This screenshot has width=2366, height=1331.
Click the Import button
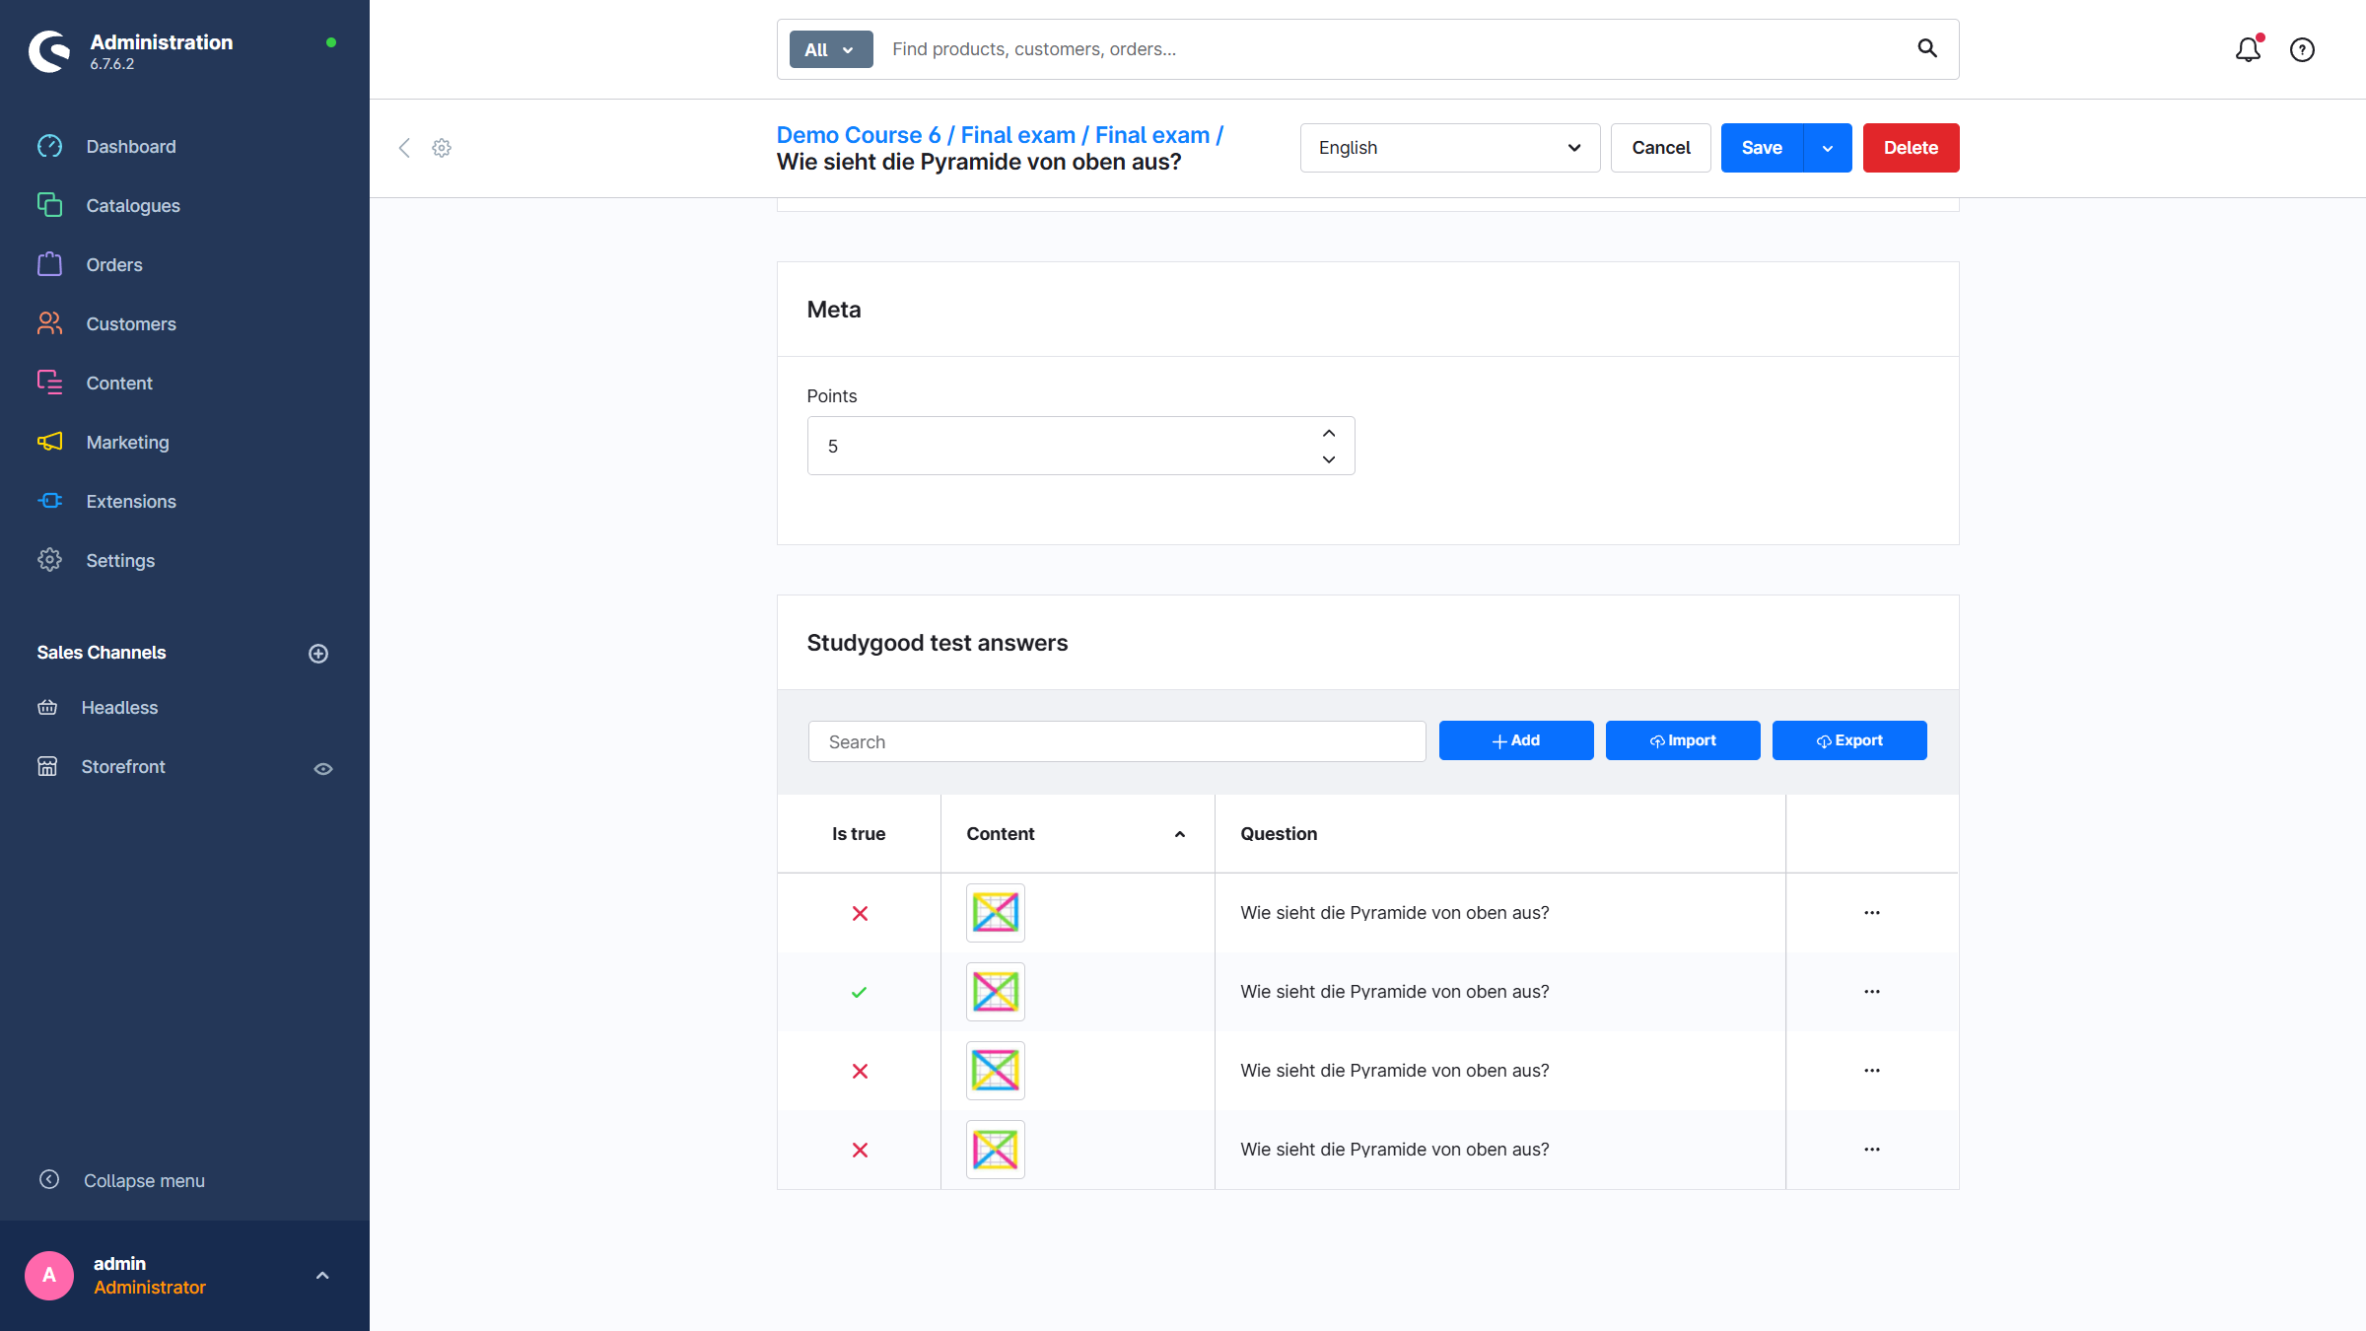click(x=1682, y=740)
